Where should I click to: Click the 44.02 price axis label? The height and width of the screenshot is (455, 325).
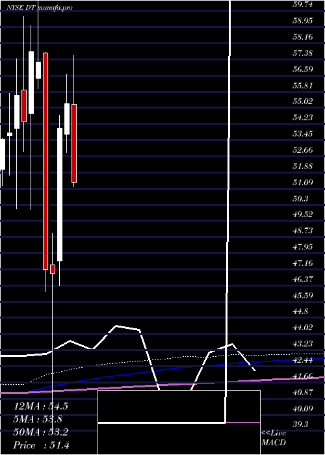click(x=304, y=328)
